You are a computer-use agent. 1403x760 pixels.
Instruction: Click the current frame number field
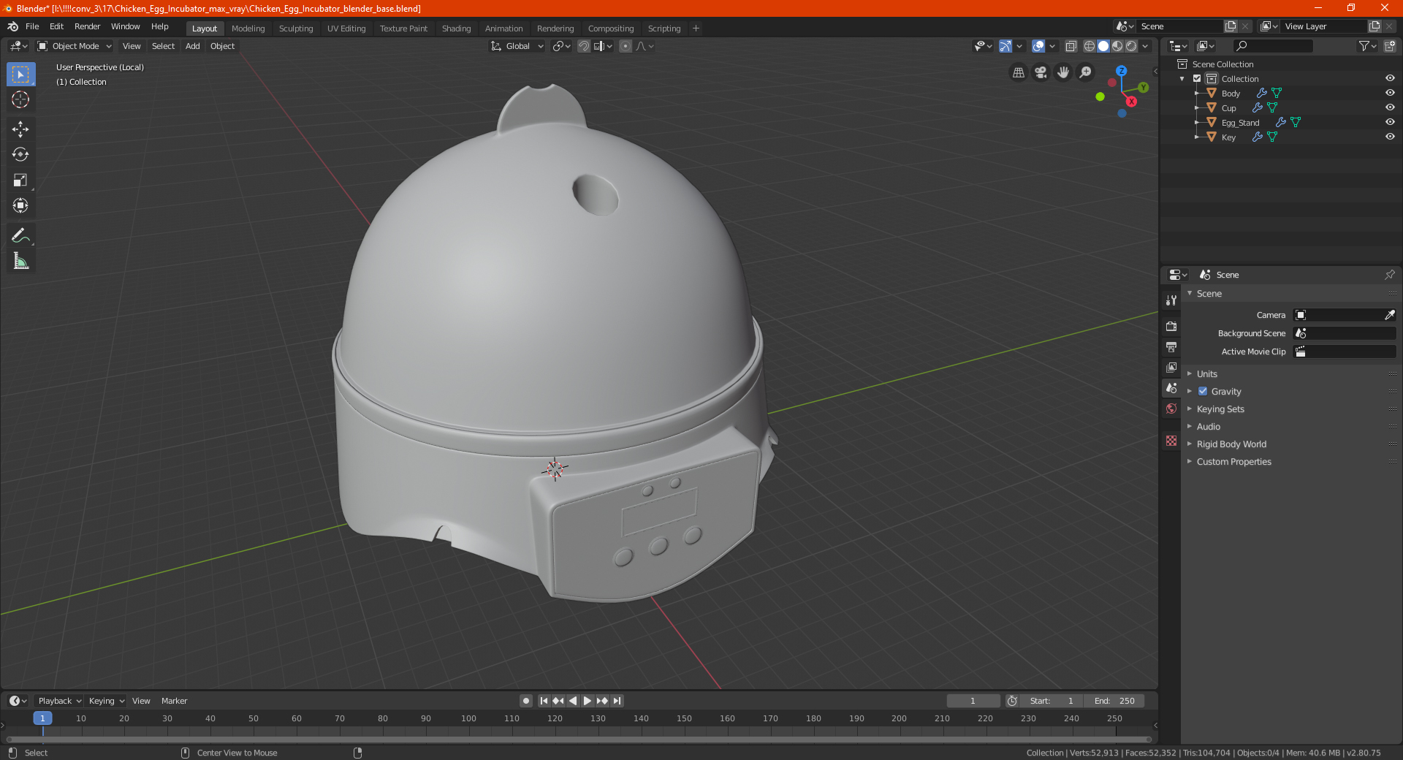coord(973,701)
